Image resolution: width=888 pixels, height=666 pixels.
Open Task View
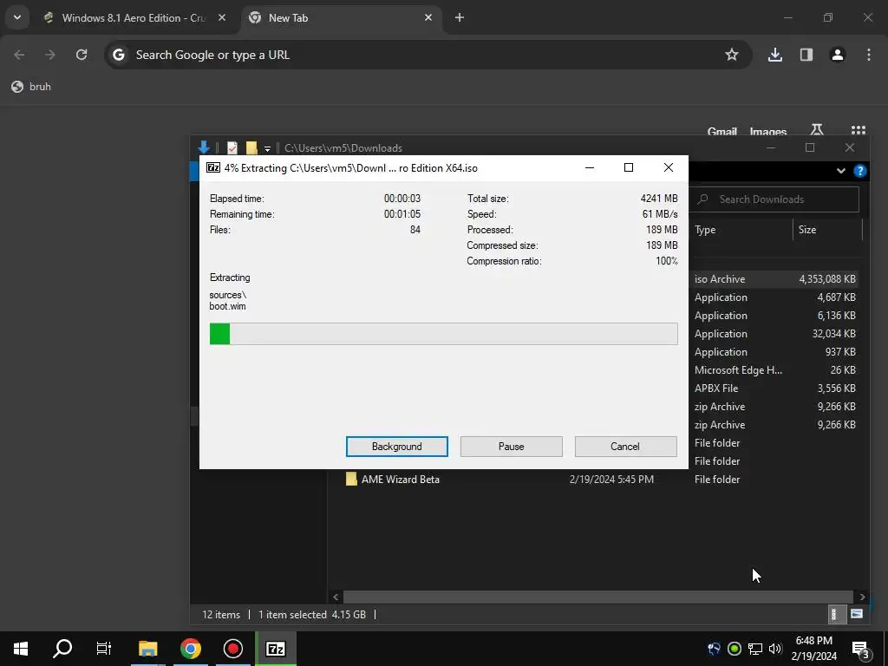point(104,649)
